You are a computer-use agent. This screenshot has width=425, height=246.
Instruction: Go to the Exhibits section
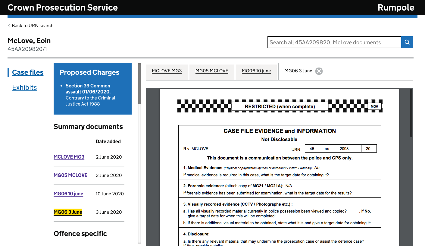24,87
